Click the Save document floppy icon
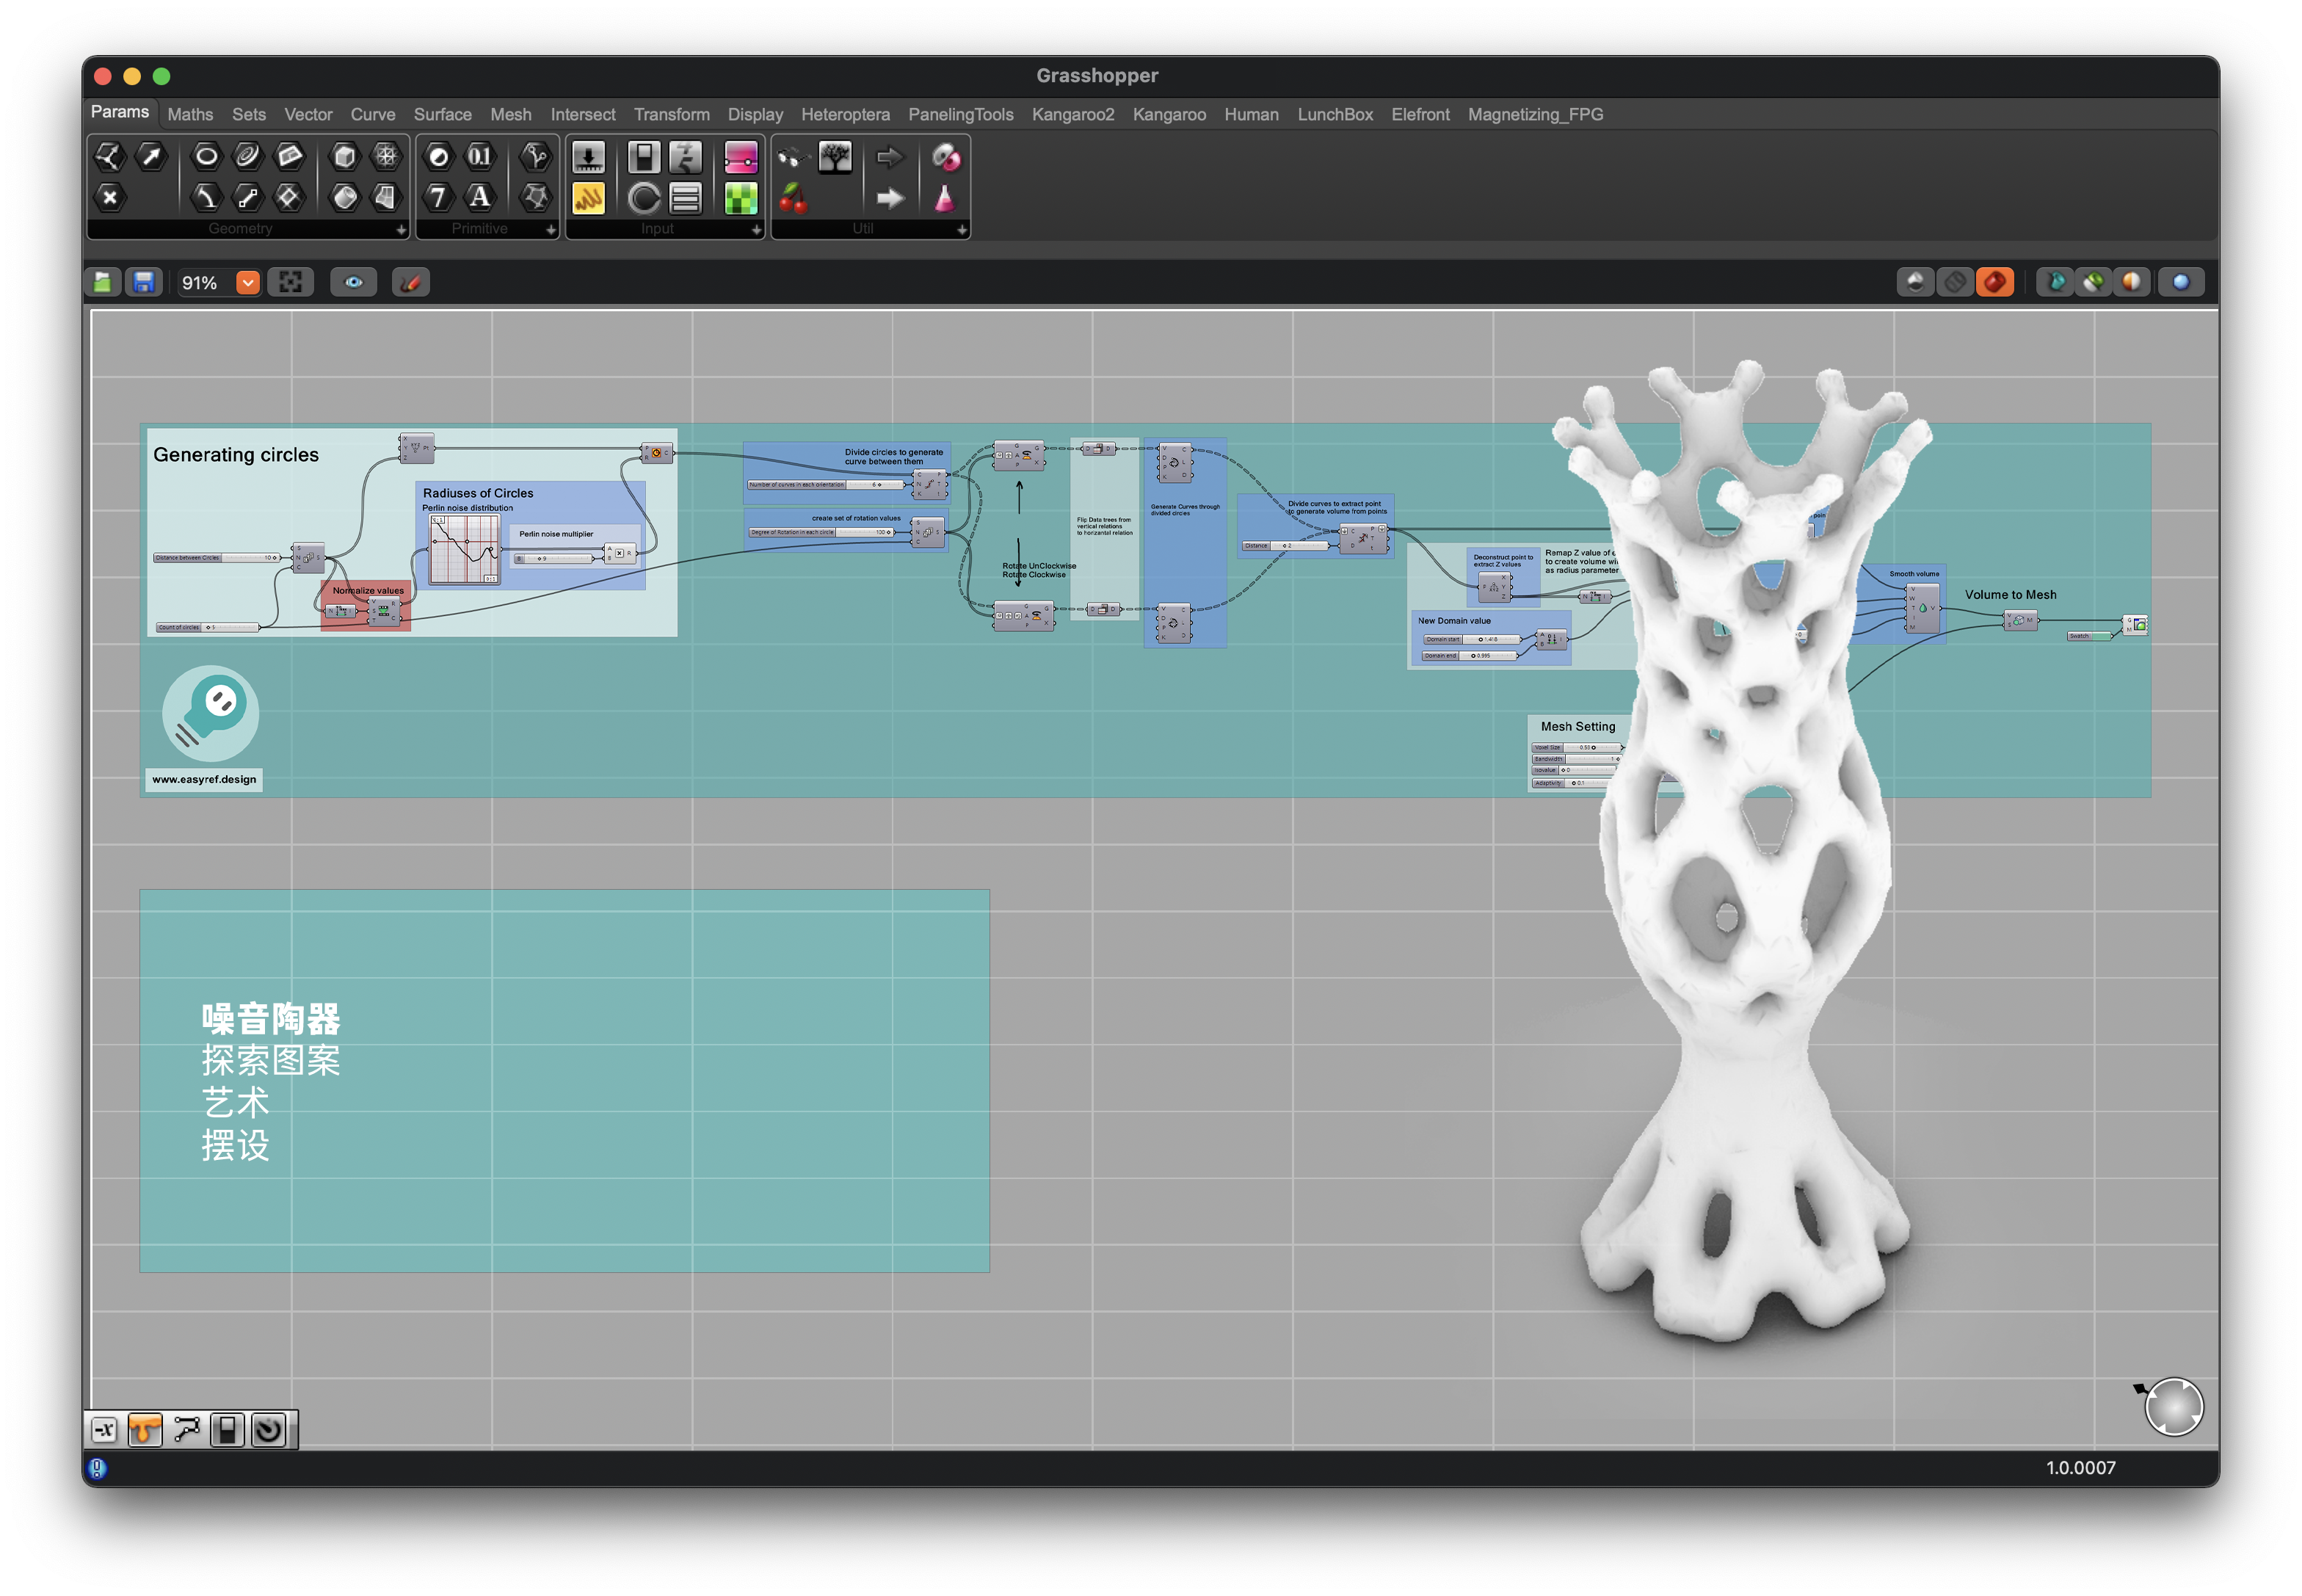The width and height of the screenshot is (2302, 1596). coord(143,282)
